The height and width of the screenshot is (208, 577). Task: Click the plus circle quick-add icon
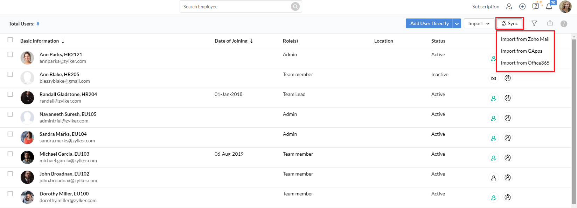(x=522, y=7)
